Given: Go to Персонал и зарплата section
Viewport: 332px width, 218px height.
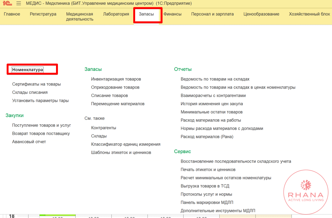Looking at the screenshot, I should (212, 14).
